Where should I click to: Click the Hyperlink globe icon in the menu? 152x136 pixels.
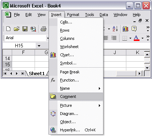[x=53, y=130]
